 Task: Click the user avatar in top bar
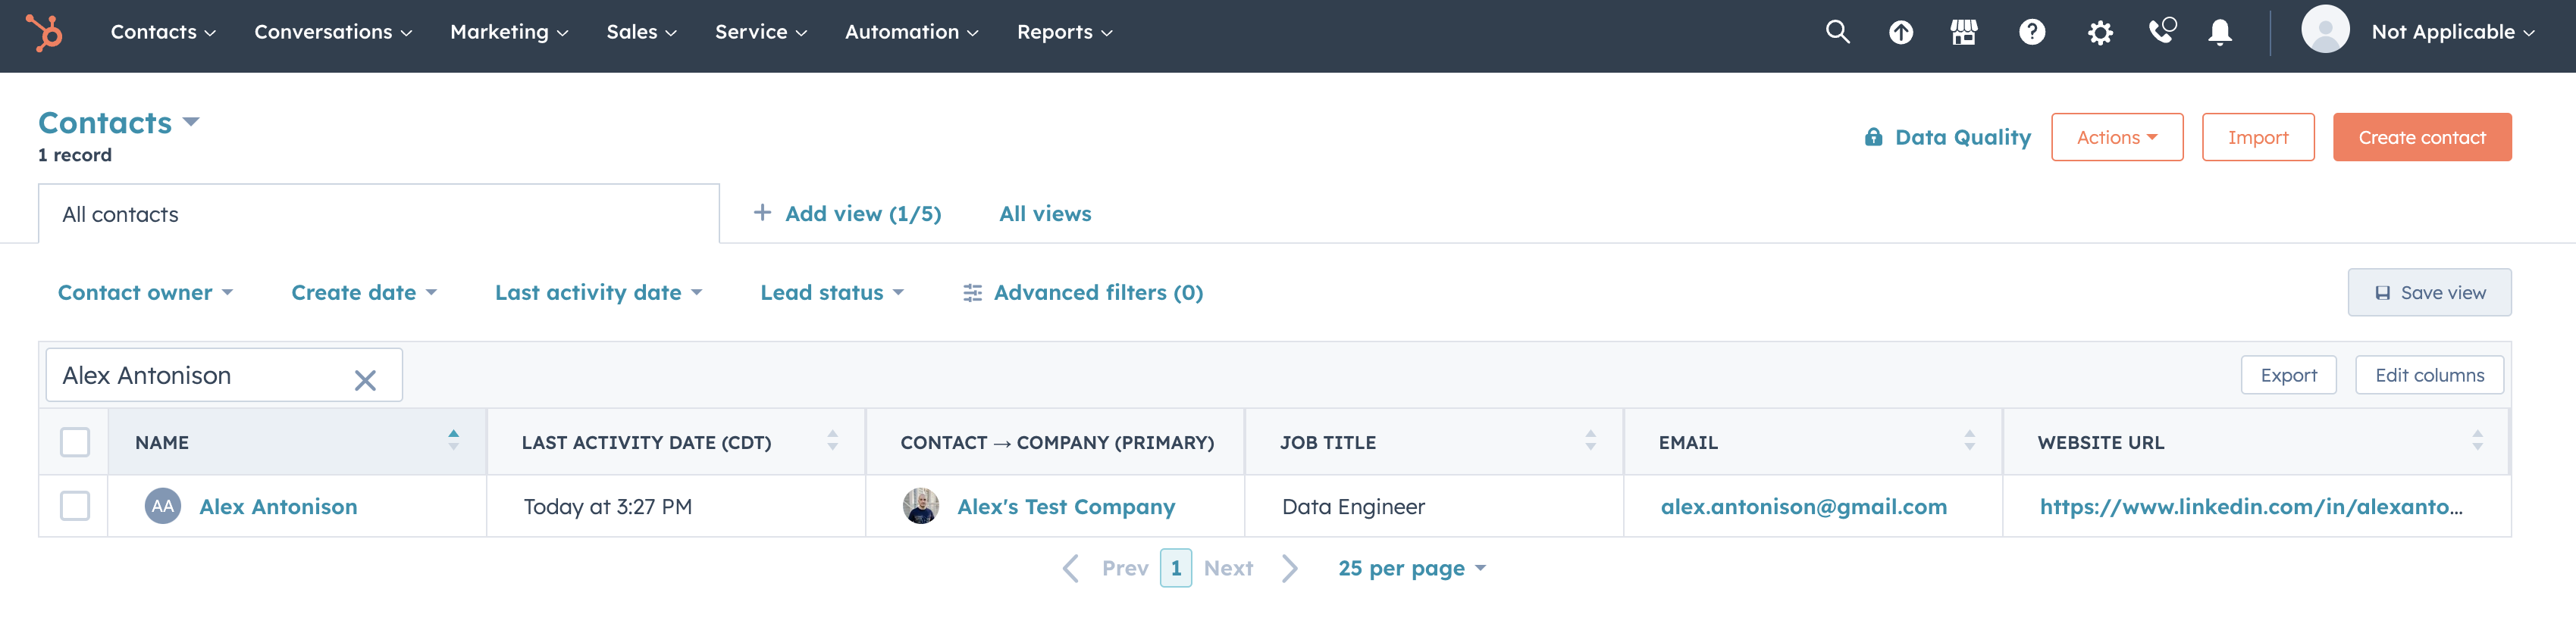pos(2325,30)
